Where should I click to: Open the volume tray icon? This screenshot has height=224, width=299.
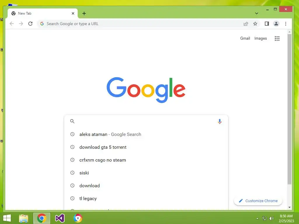coord(272,218)
